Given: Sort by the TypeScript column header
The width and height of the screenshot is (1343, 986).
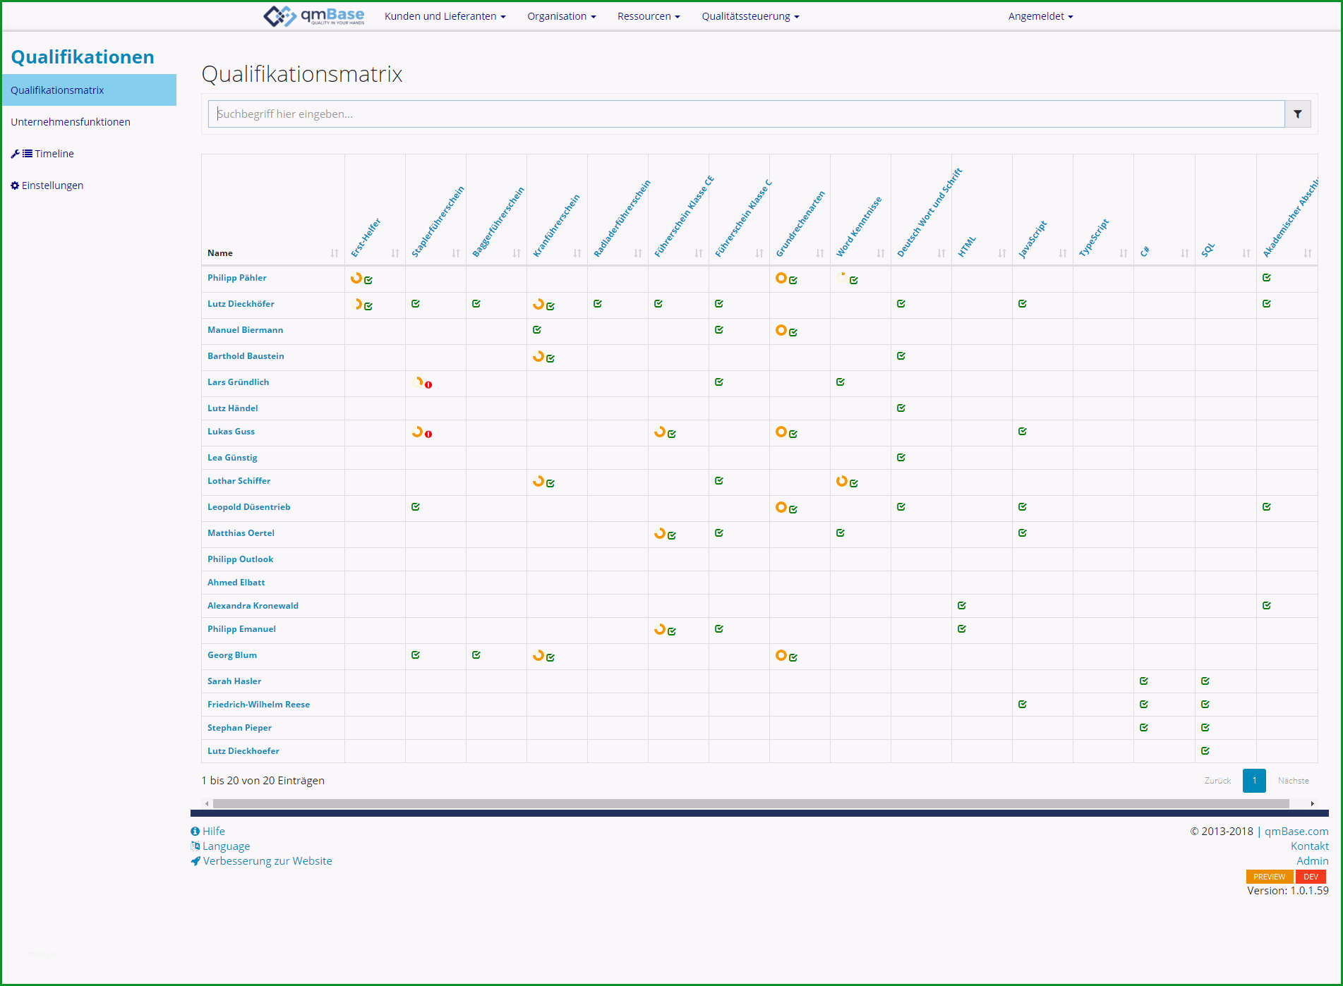Looking at the screenshot, I should [1094, 238].
